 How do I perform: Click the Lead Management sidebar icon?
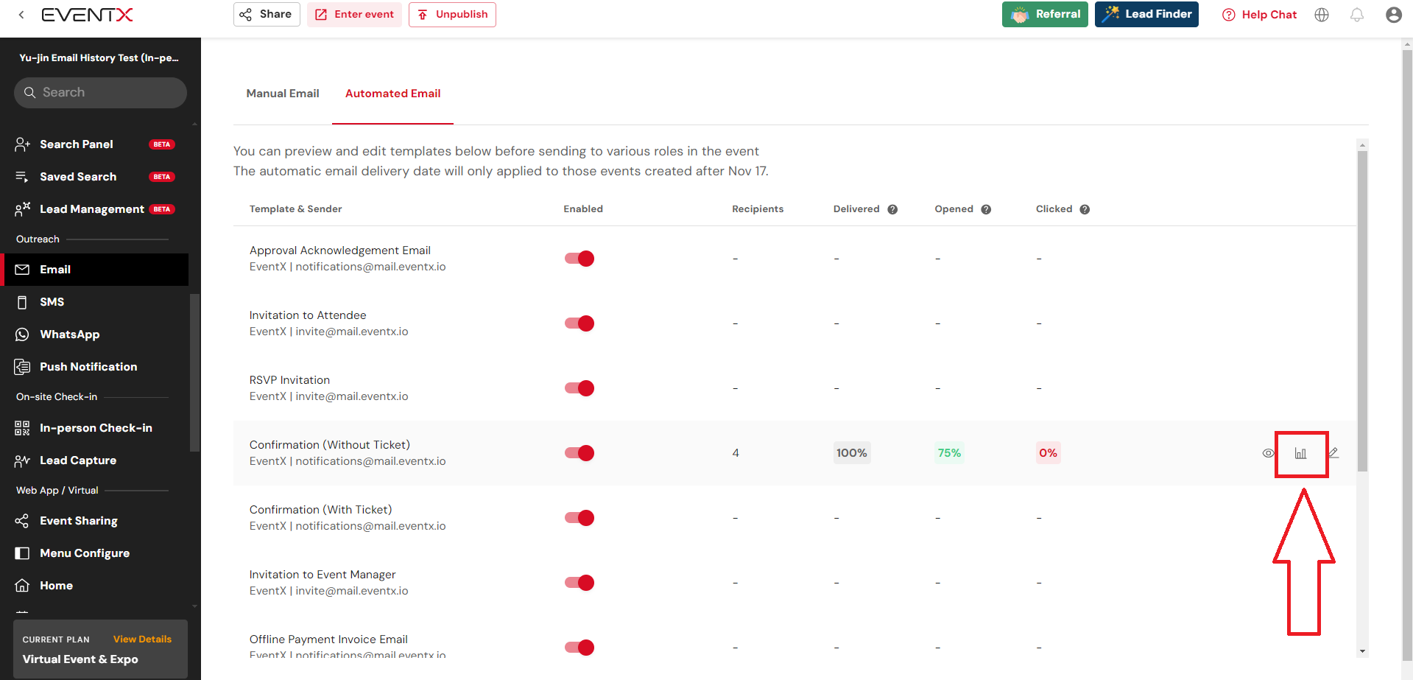coord(22,209)
